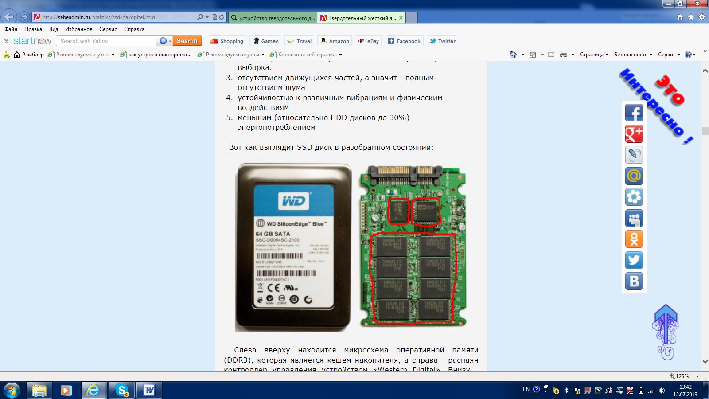Close the 'Твердотельный жесткий д...' tab

click(401, 18)
